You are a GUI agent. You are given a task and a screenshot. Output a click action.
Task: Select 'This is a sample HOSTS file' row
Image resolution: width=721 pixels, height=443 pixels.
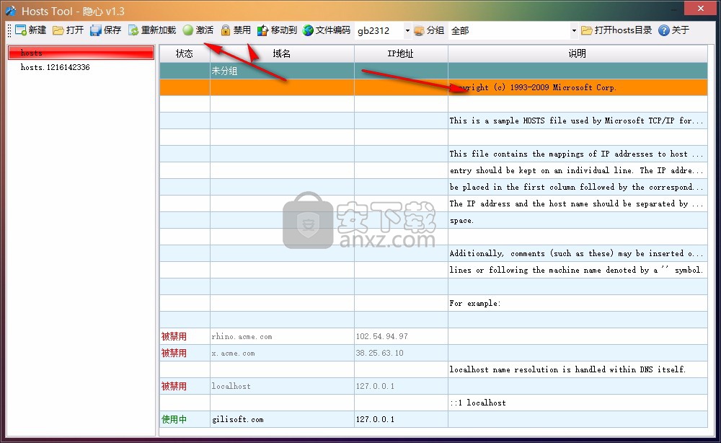(433, 120)
